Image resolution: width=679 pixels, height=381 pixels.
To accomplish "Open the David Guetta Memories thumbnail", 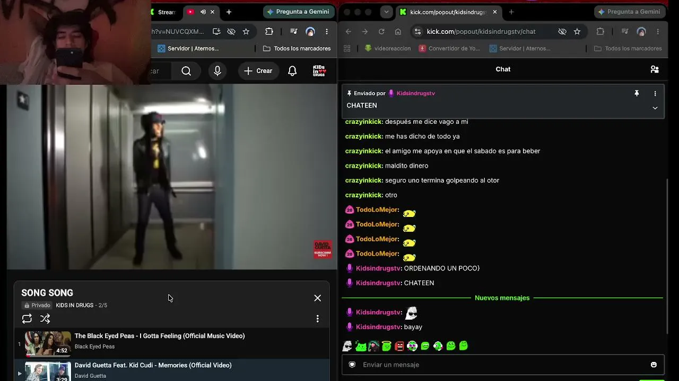I will (x=48, y=371).
